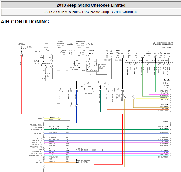This screenshot has height=172, width=181.
Task: Click the 'WHT/GRY' wire label at pin 20
Action: click(x=52, y=159)
